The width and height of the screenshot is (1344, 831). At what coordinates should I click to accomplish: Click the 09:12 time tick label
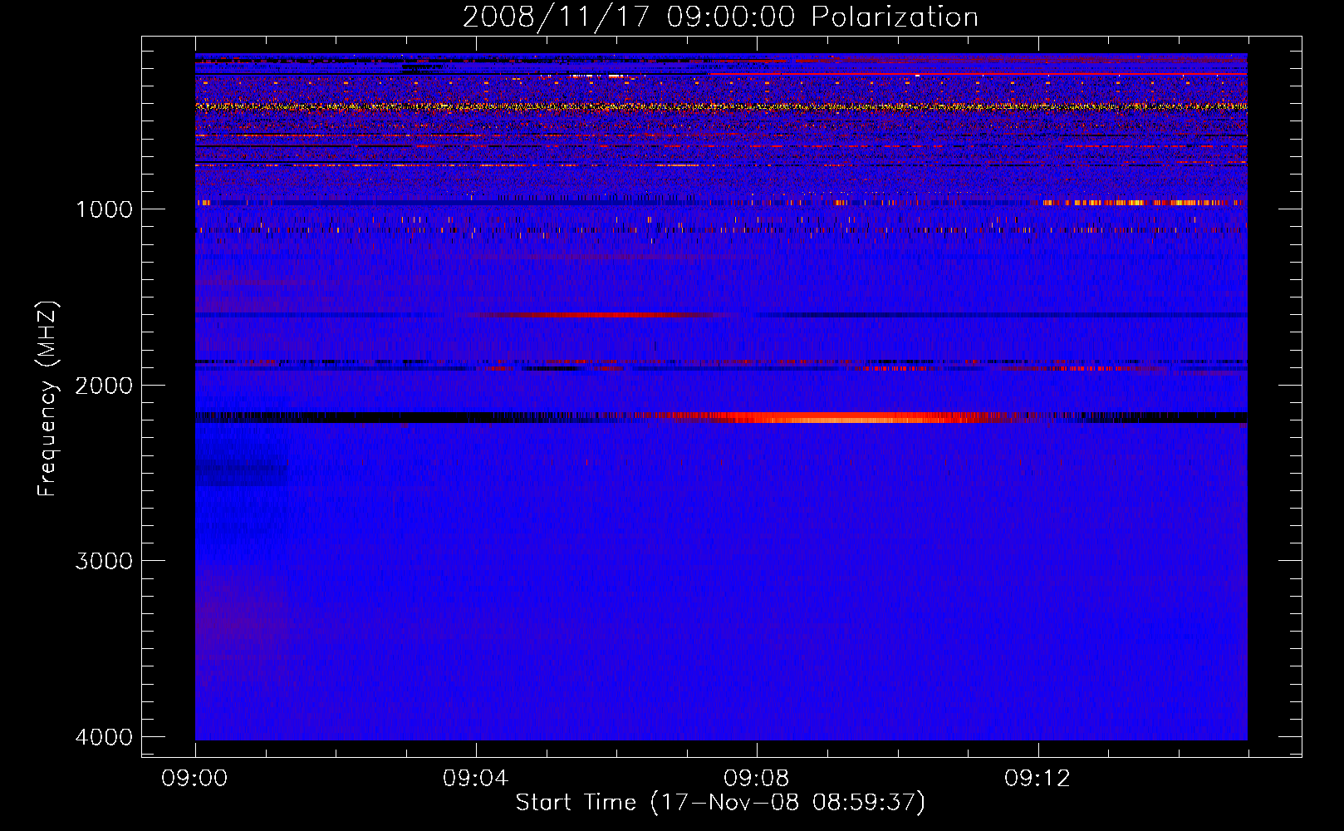point(1037,779)
